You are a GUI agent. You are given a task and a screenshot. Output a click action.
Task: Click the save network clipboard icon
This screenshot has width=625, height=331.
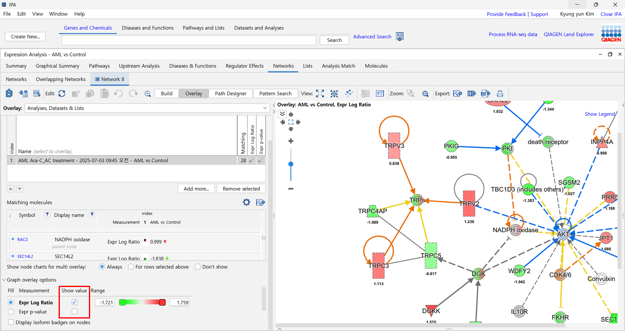[x=9, y=93]
